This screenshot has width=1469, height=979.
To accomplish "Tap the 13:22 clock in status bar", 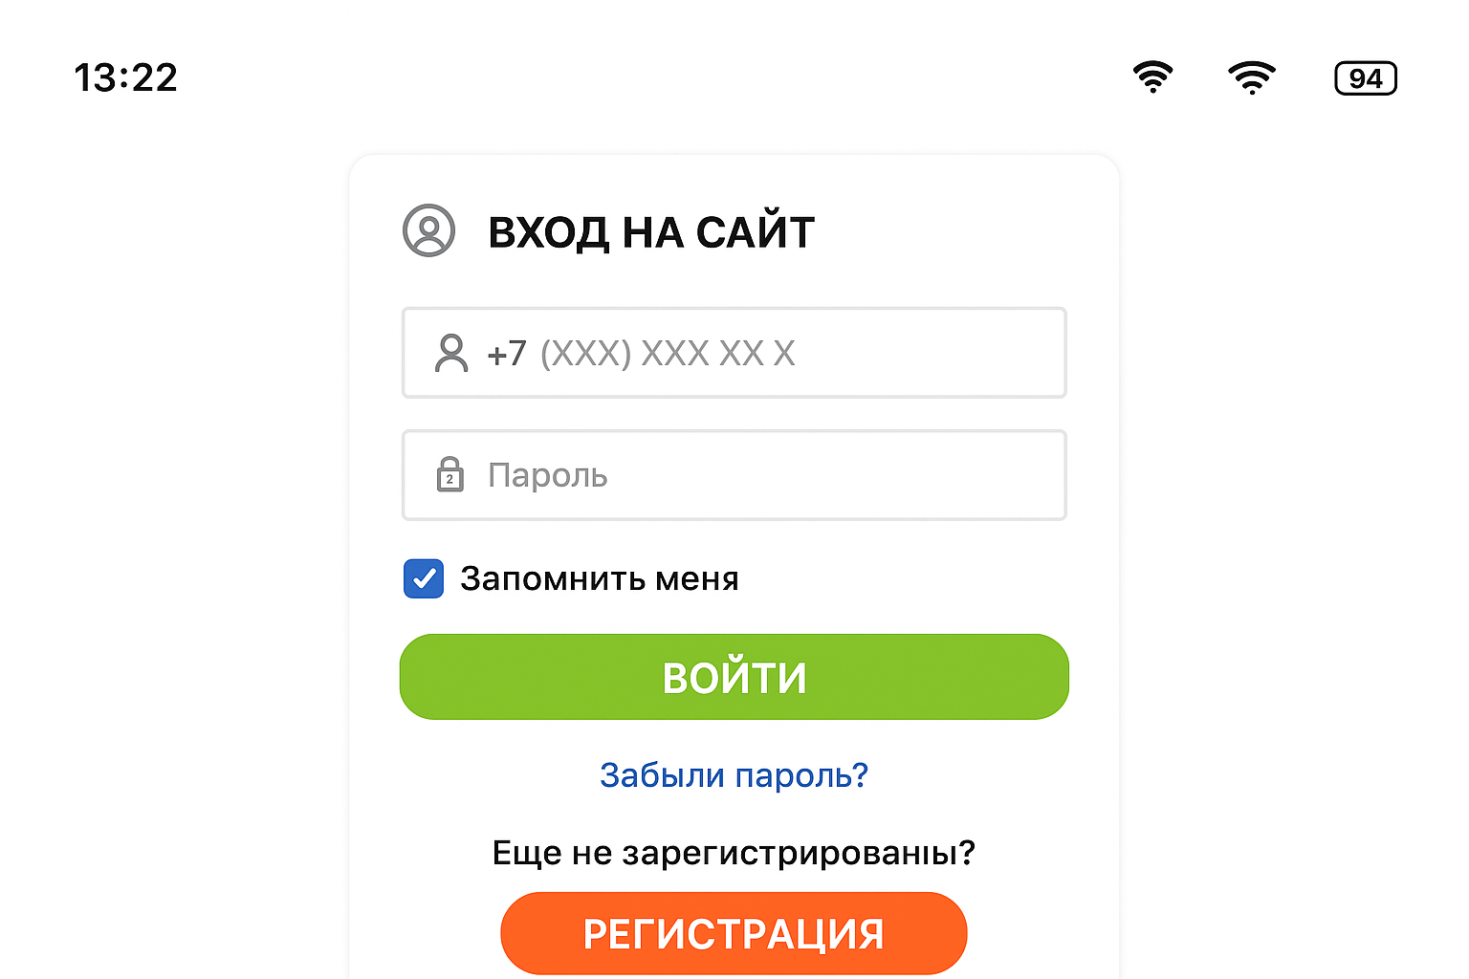I will (x=126, y=77).
